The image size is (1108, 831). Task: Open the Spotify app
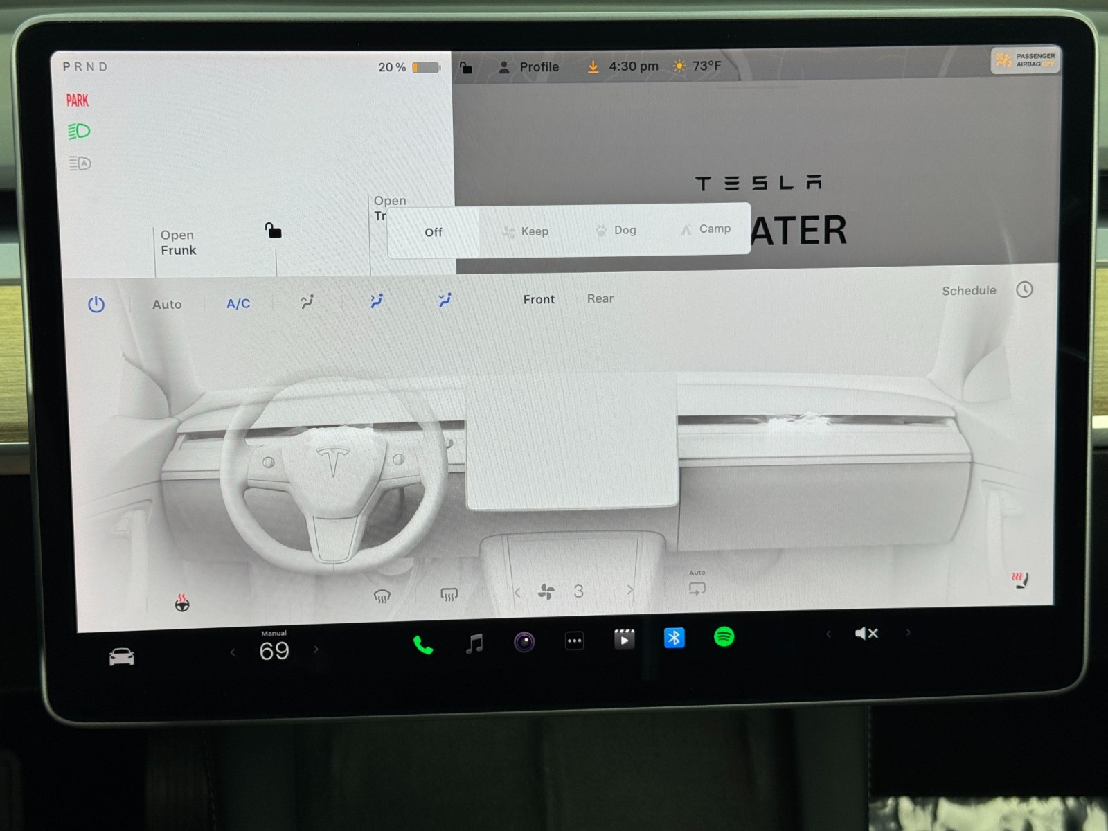[724, 636]
